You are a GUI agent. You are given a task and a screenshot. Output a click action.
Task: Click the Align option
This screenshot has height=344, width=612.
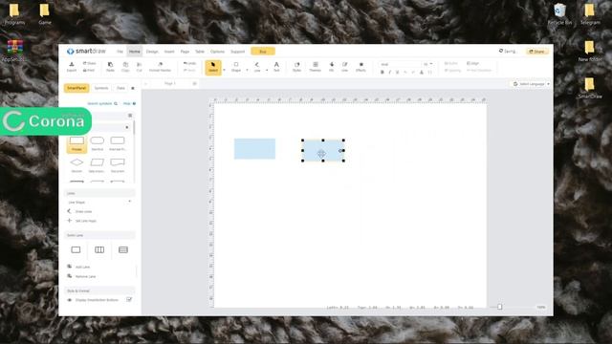(x=472, y=63)
